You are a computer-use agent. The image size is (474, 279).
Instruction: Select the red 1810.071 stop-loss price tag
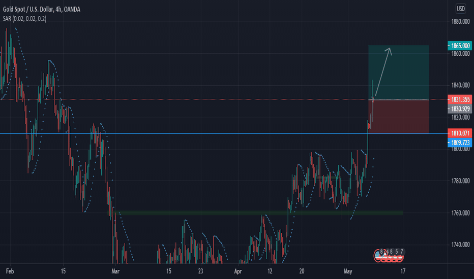pos(460,133)
